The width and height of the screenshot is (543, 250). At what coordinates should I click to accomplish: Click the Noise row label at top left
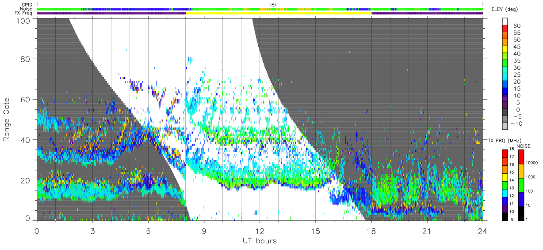27,9
